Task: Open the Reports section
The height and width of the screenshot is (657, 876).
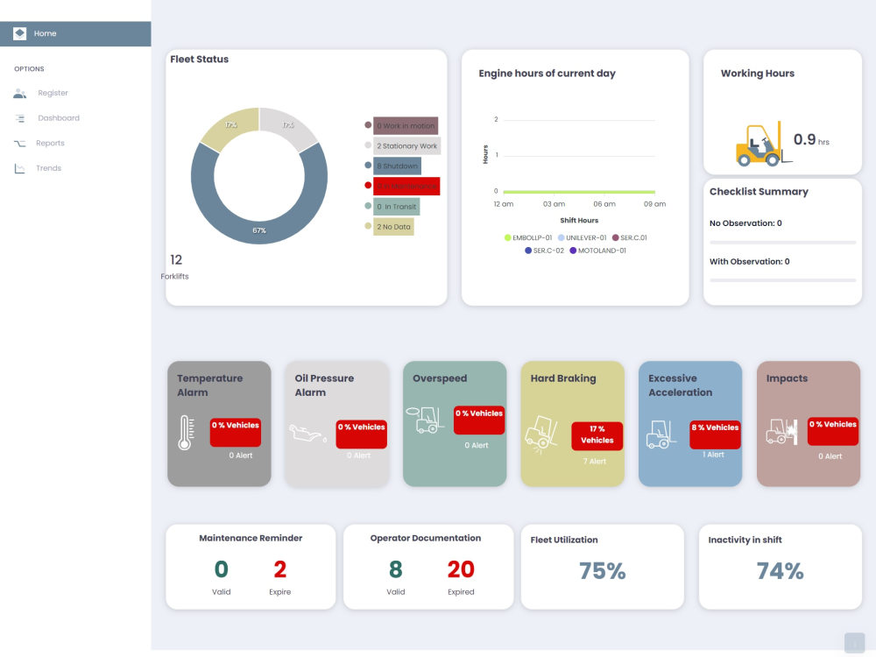Action: [50, 143]
